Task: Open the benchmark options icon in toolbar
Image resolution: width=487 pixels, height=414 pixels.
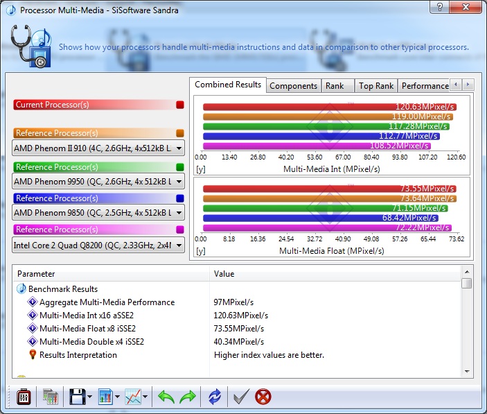Action: 24,397
